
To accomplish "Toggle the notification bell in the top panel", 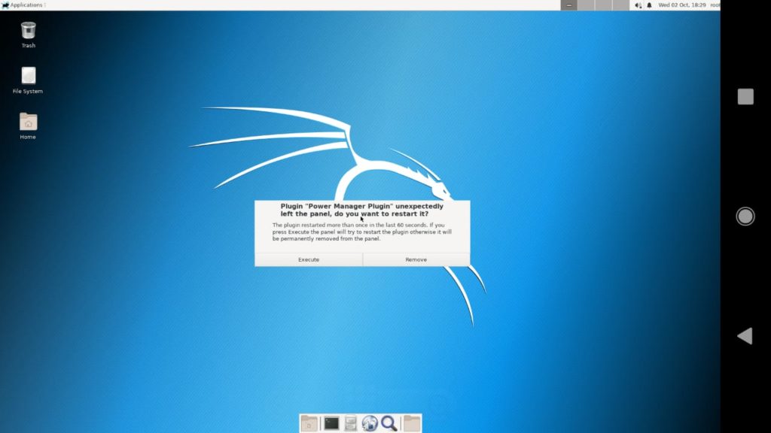I will coord(650,5).
